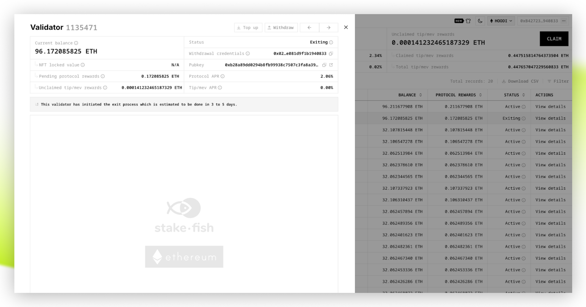Show details for the 32.062482361 ETH row
Viewport: 586px width, 307px height.
coord(551,247)
